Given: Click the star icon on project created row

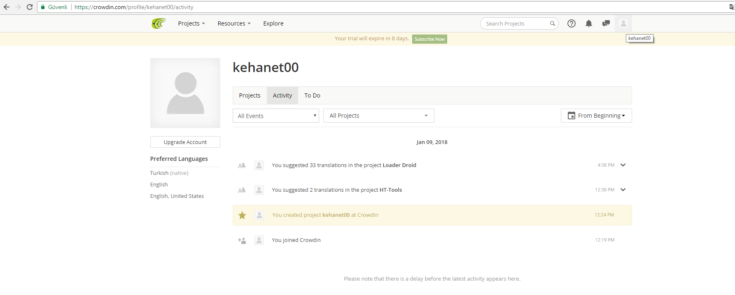Looking at the screenshot, I should click(242, 215).
